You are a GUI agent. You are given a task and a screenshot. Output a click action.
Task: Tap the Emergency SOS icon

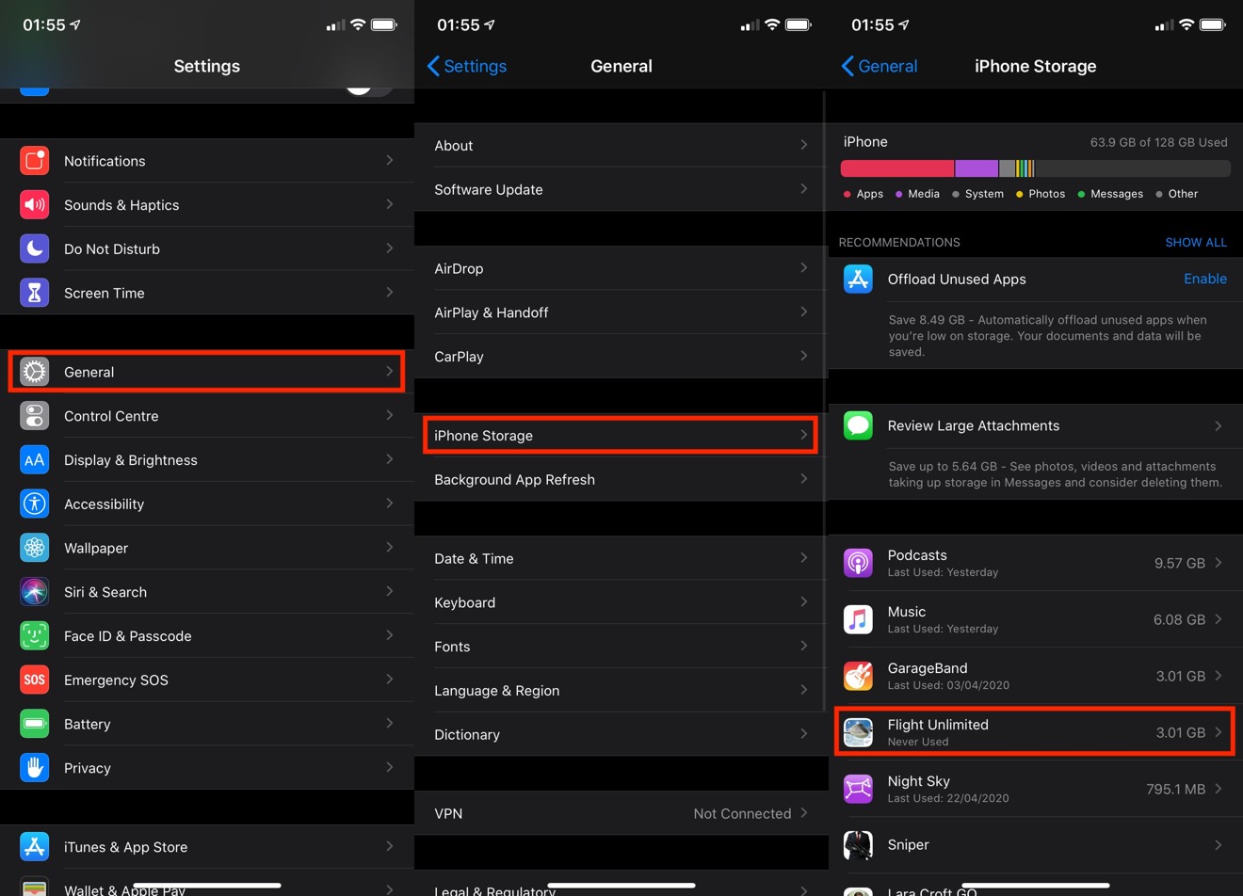tap(35, 680)
